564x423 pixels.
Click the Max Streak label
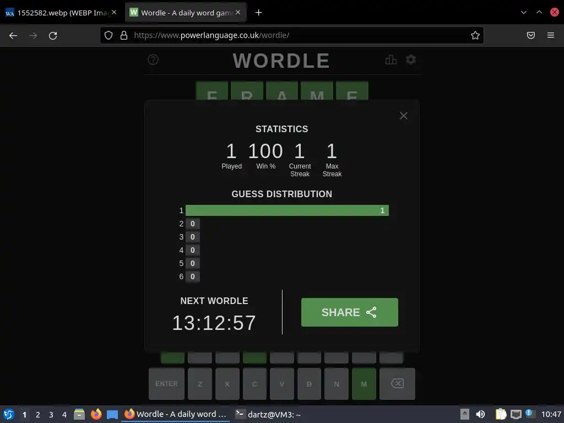pyautogui.click(x=332, y=170)
